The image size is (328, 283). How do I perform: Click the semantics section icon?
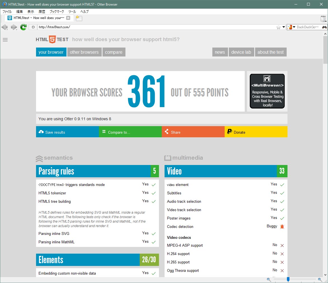pyautogui.click(x=39, y=159)
